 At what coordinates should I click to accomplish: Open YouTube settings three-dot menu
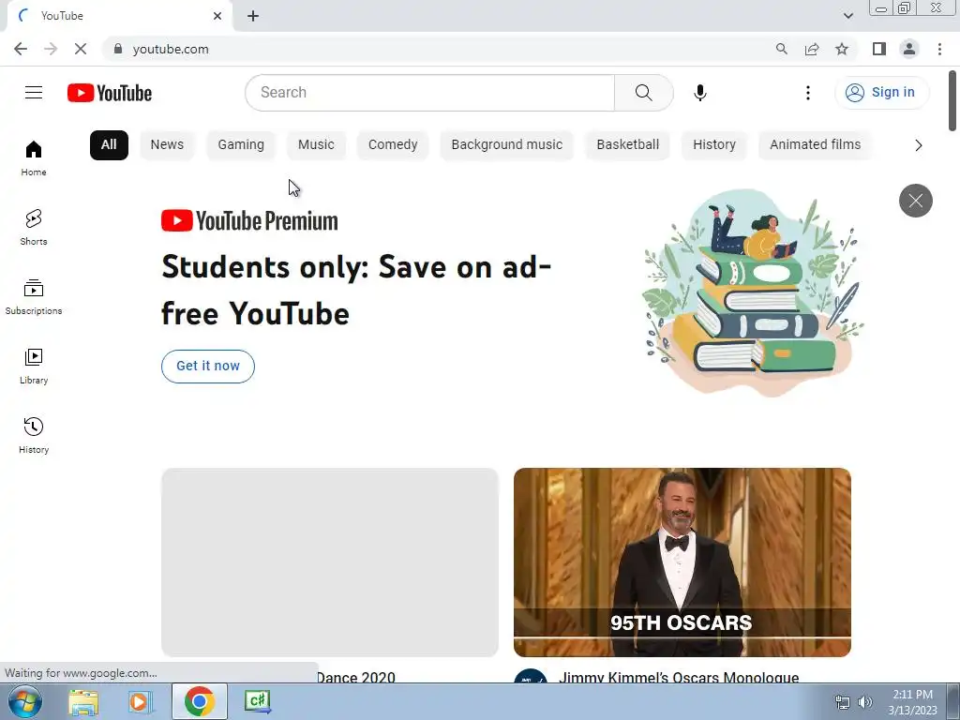[x=807, y=93]
